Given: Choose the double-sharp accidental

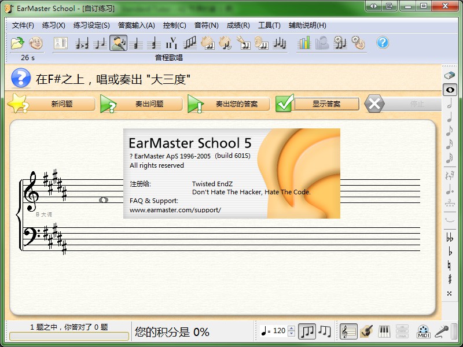Looking at the screenshot, I should [x=450, y=293].
